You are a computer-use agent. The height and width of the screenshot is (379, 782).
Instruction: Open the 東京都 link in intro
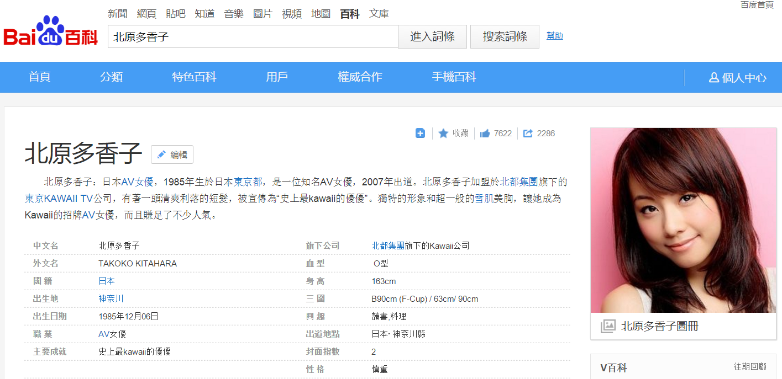coord(248,182)
